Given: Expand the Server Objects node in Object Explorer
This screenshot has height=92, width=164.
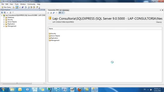Looking at the screenshot, I should point(4,22).
